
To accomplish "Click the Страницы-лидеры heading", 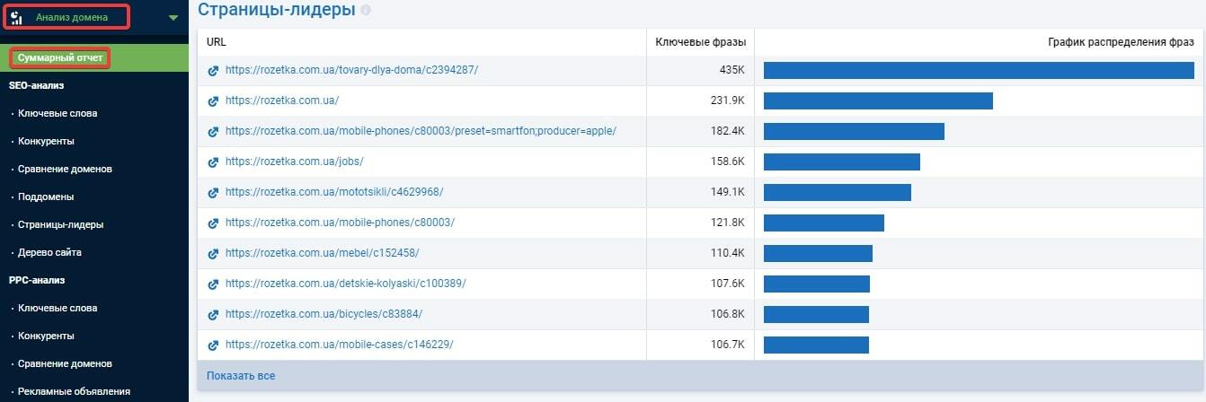I will click(276, 10).
